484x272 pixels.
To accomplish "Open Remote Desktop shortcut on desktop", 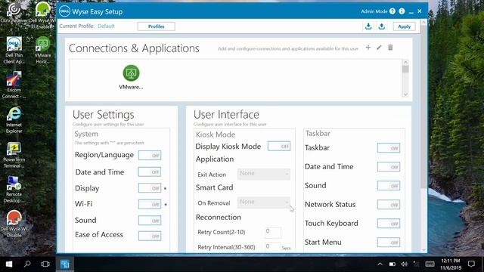I will (14, 190).
